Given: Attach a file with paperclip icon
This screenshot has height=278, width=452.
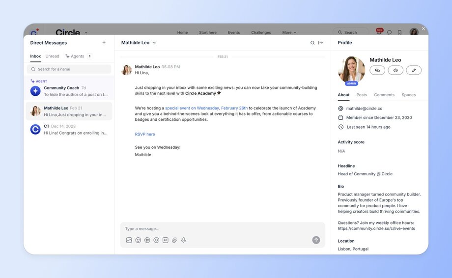Looking at the screenshot, I should click(x=174, y=240).
